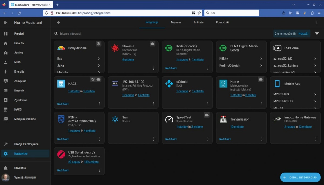Open 12 entitete link on Innbox Gateway
Viewport: 324px width, 185px height.
tap(305, 127)
